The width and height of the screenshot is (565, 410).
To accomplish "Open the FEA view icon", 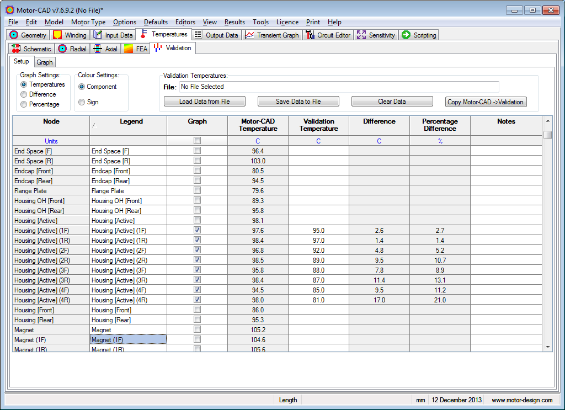I will (x=128, y=49).
